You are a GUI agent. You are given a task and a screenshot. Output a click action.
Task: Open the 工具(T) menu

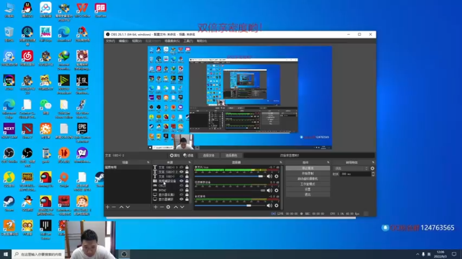coord(188,41)
